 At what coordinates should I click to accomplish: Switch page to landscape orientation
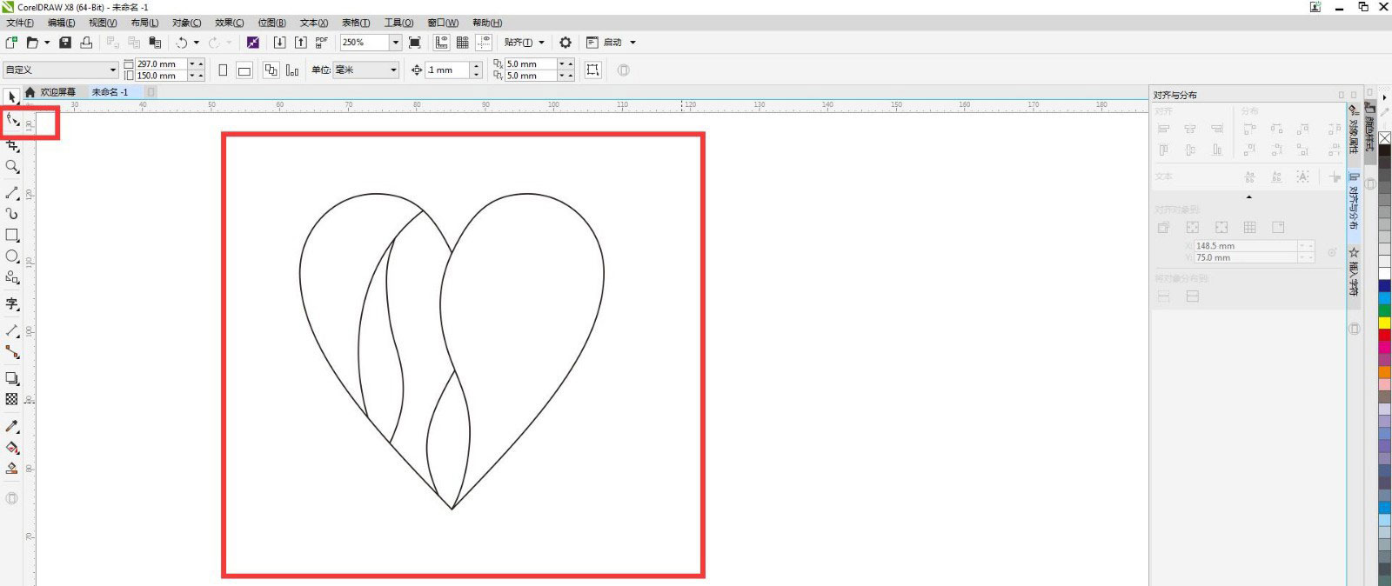[244, 70]
